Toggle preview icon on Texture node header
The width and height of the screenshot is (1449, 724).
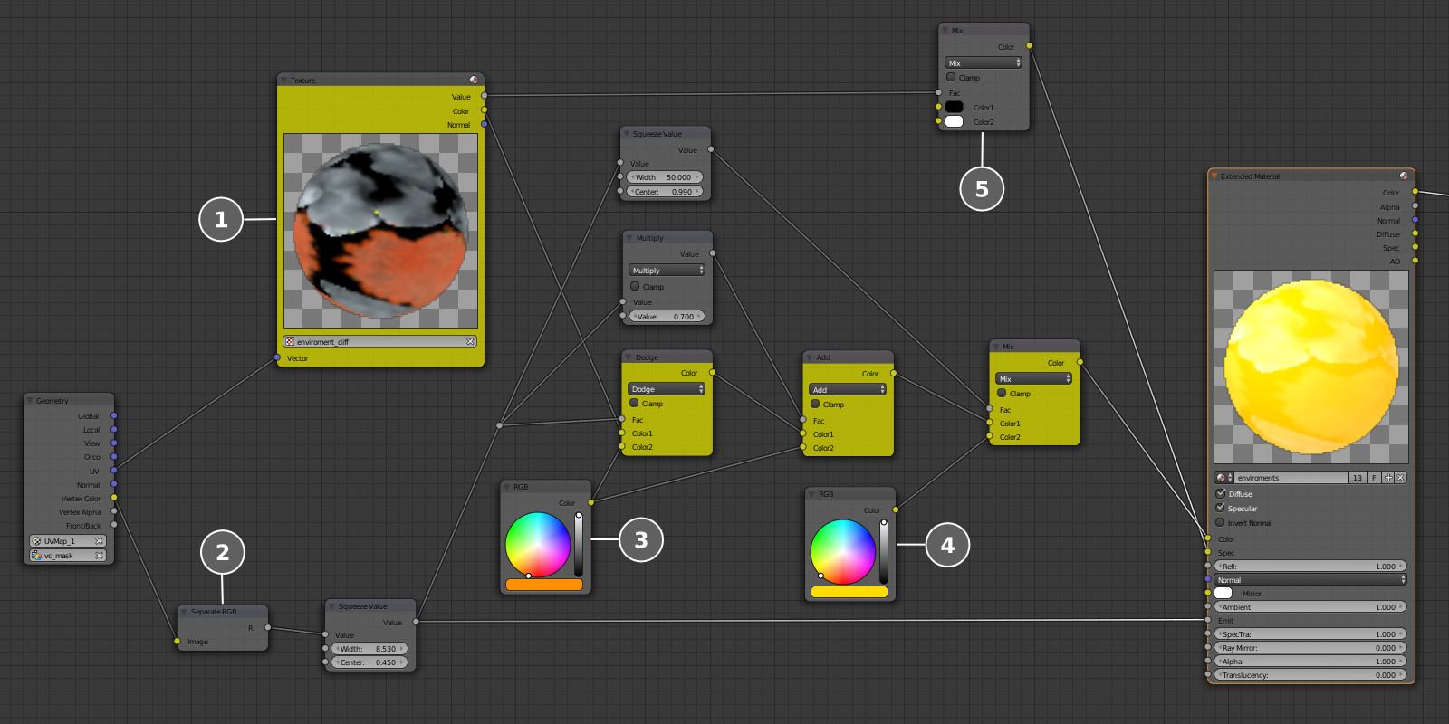(474, 80)
